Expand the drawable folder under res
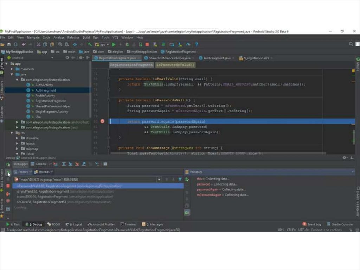 click(x=17, y=138)
